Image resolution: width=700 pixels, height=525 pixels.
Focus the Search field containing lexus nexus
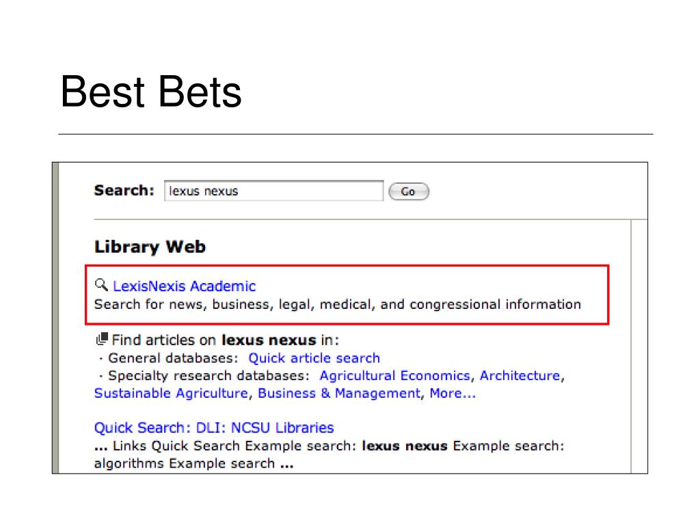coord(273,191)
